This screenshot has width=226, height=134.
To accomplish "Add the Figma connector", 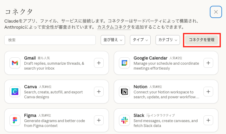I will [x=99, y=120].
